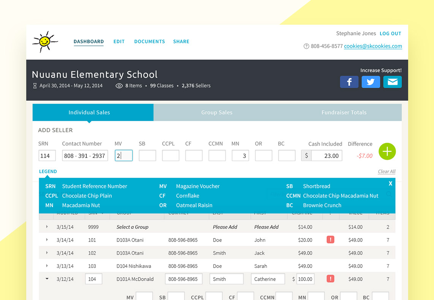This screenshot has height=300, width=434.
Task: Click 'Increase Support!' label
Action: [x=381, y=70]
